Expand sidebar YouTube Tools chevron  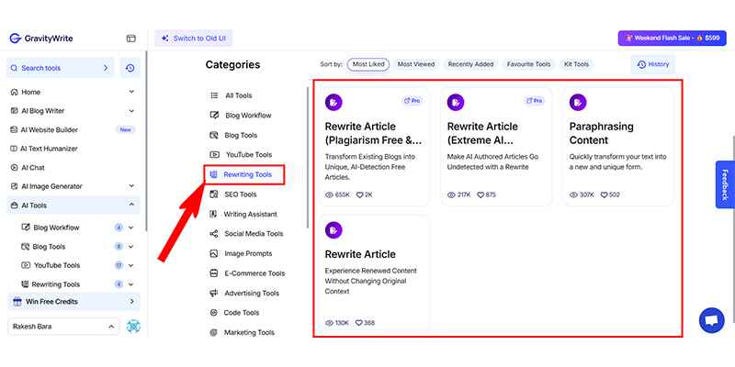coord(130,265)
